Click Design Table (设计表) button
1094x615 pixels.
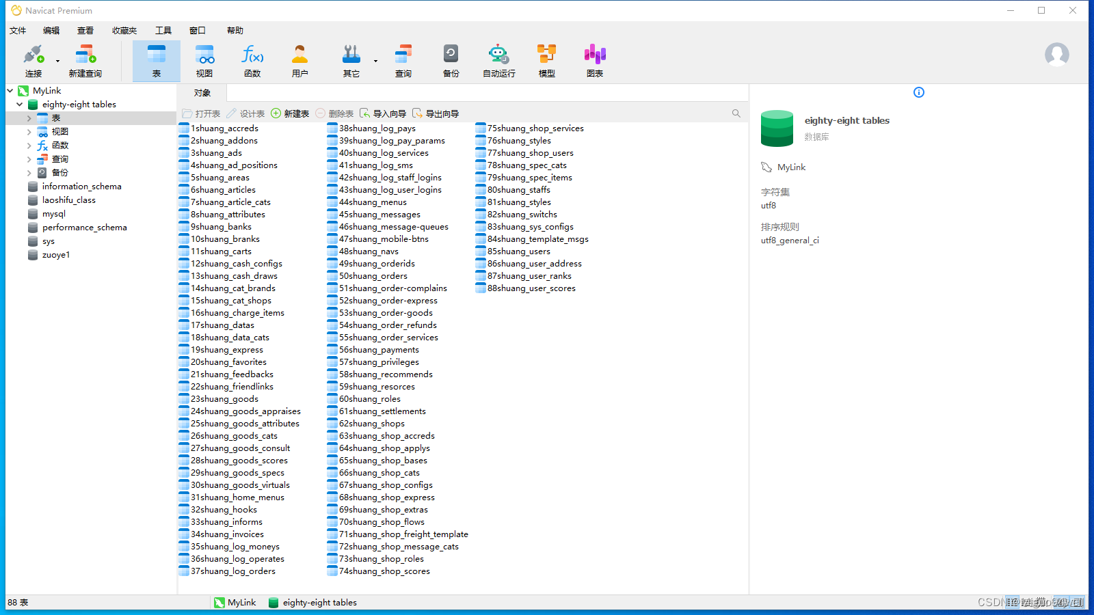[x=245, y=113]
